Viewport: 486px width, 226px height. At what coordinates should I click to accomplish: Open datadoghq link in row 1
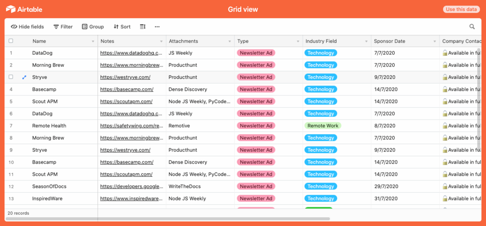pyautogui.click(x=132, y=53)
